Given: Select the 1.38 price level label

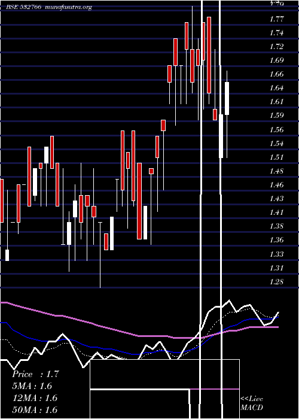Looking at the screenshot, I should pos(276,226).
